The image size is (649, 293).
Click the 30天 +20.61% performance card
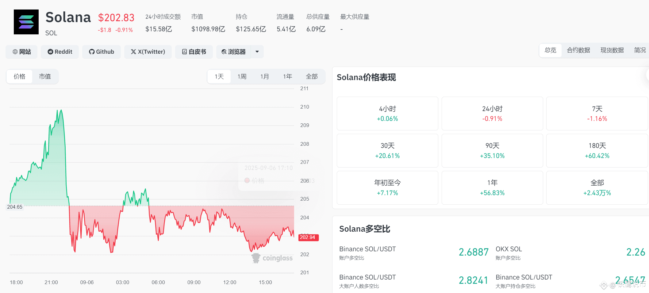point(387,151)
